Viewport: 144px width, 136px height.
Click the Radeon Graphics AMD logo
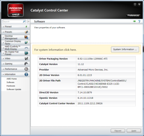[16, 10]
